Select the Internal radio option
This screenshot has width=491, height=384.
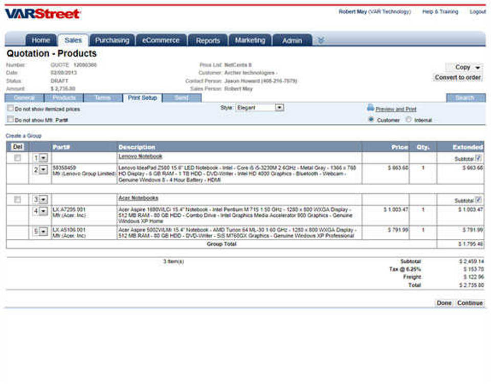[x=408, y=120]
